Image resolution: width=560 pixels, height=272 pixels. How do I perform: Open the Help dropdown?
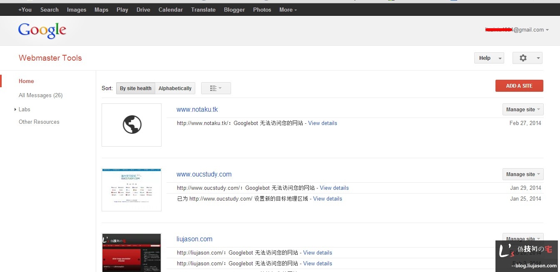coord(489,58)
